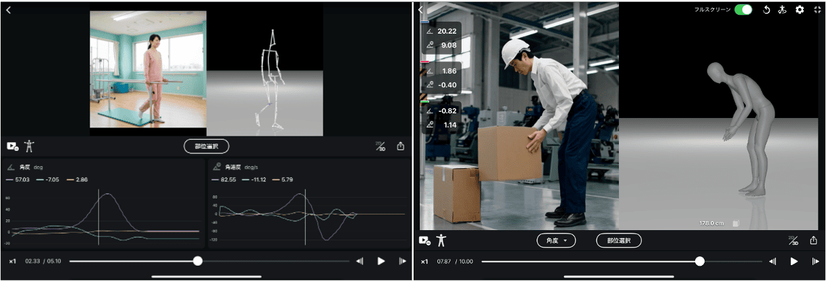Toggle the フルスクリーン switch off
Screen dimensions: 826x282
click(743, 9)
